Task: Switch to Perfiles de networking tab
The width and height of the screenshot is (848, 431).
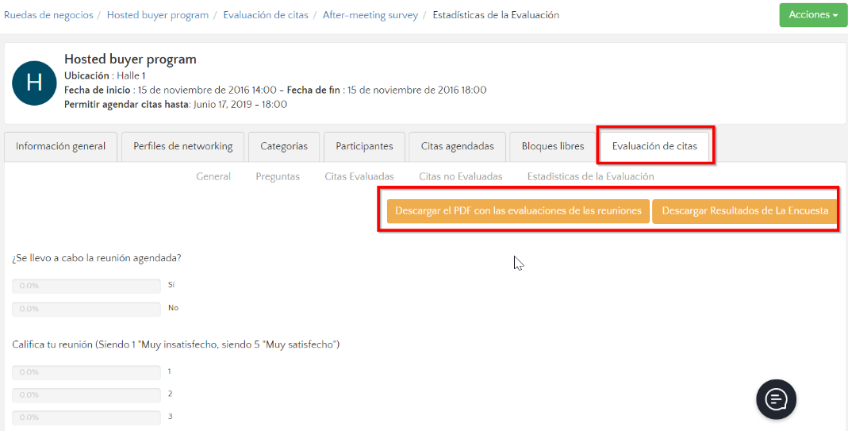Action: tap(183, 146)
